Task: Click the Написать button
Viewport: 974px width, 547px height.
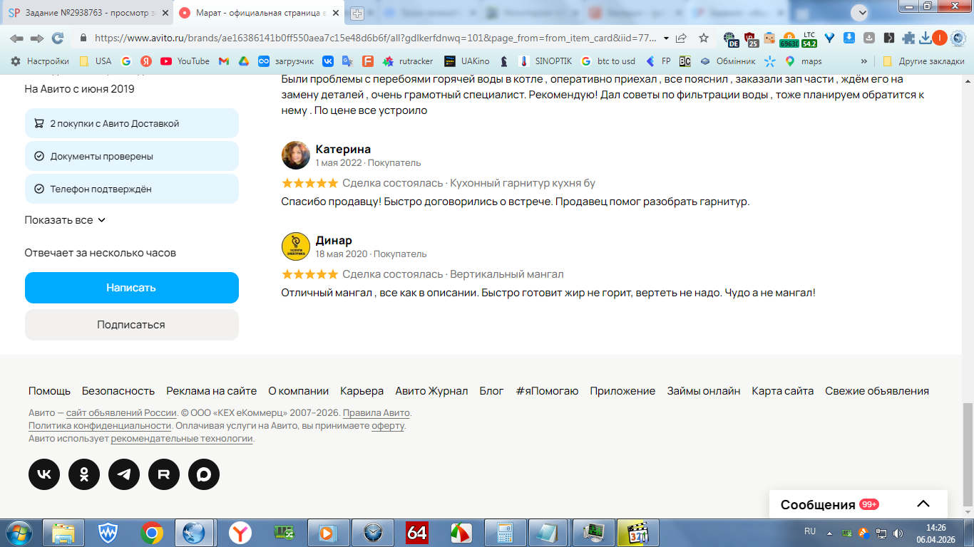Action: pos(131,288)
